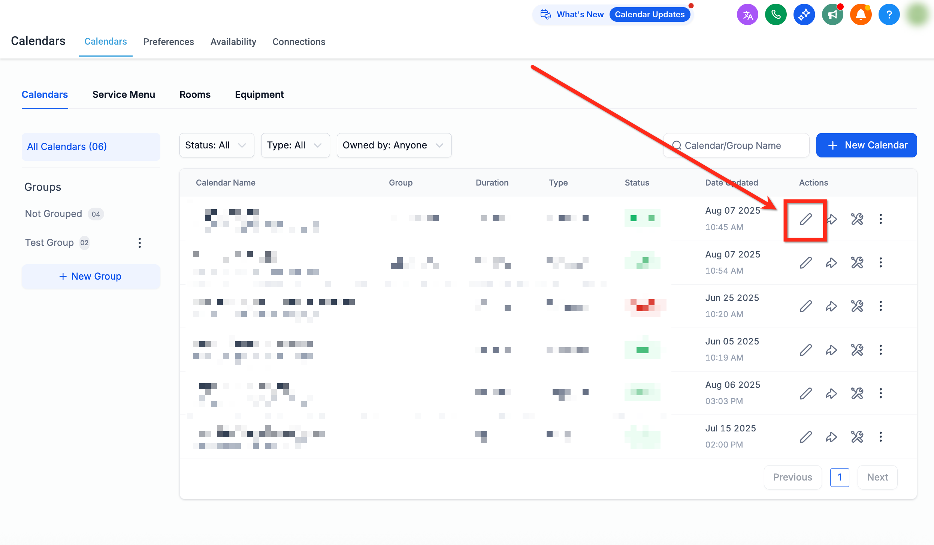Expand the Status: All dropdown
The height and width of the screenshot is (545, 934).
tap(217, 145)
